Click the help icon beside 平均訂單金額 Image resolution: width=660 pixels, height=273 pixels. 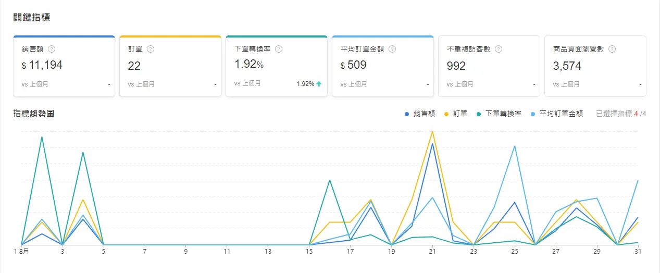coord(392,49)
